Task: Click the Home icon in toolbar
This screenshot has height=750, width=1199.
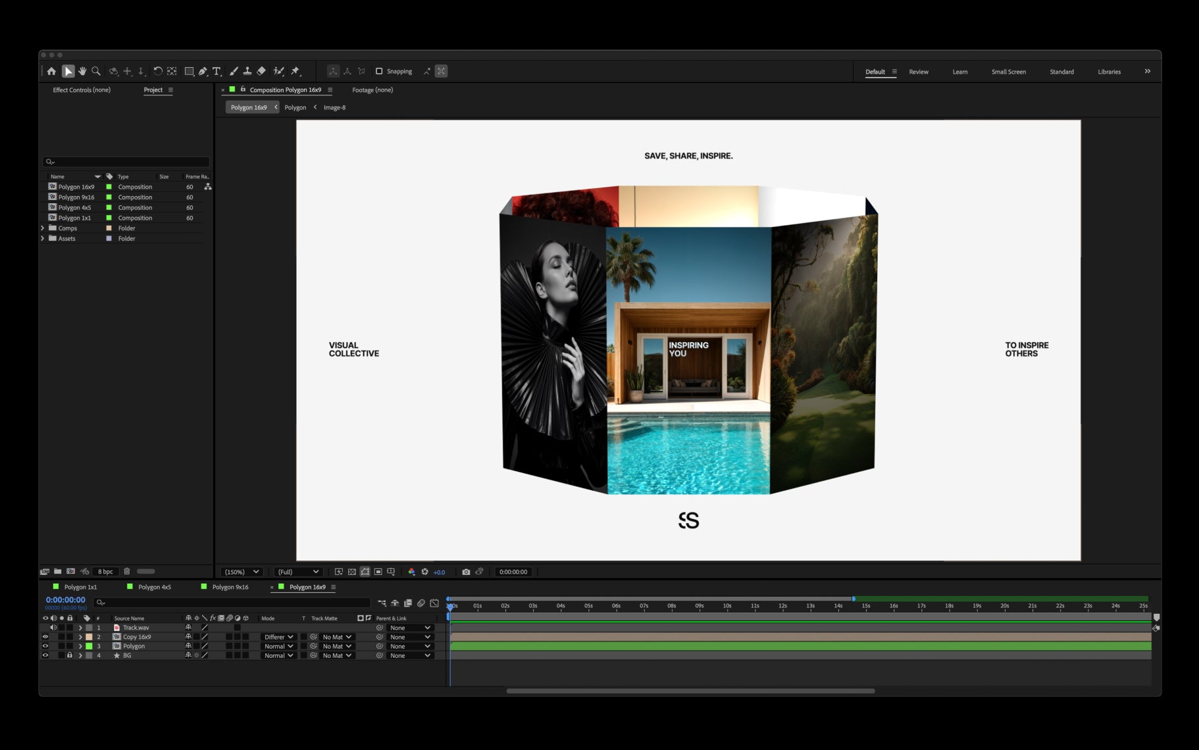Action: click(x=51, y=71)
